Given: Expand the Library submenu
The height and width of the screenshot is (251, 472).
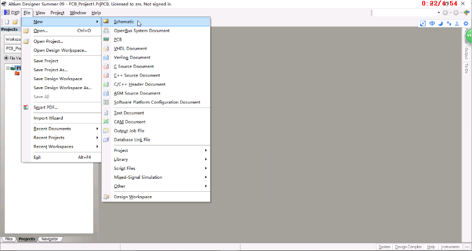Looking at the screenshot, I should (206, 159).
